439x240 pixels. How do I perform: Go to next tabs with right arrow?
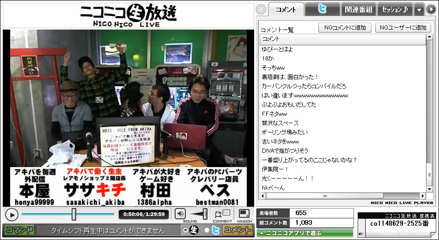pyautogui.click(x=431, y=10)
